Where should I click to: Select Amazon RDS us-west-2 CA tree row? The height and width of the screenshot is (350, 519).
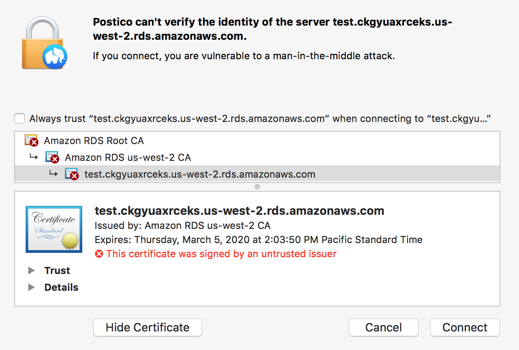tap(128, 157)
